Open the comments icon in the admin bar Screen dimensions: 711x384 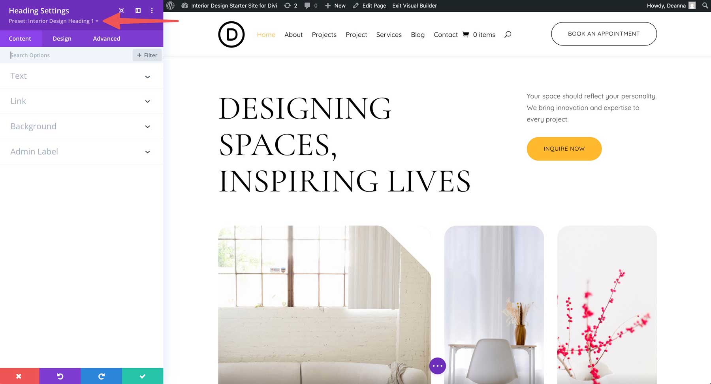tap(308, 6)
